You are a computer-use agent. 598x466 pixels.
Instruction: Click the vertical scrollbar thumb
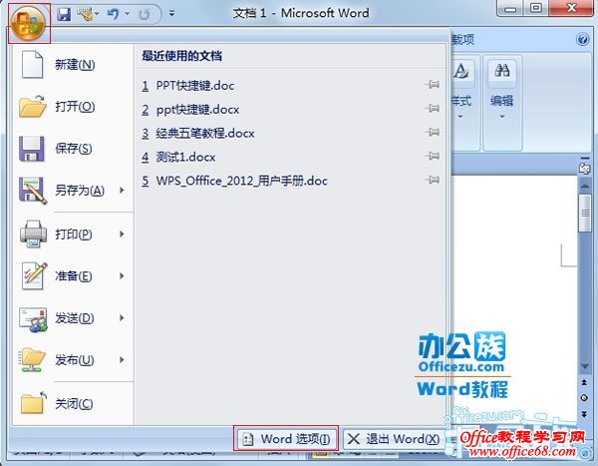pyautogui.click(x=585, y=213)
